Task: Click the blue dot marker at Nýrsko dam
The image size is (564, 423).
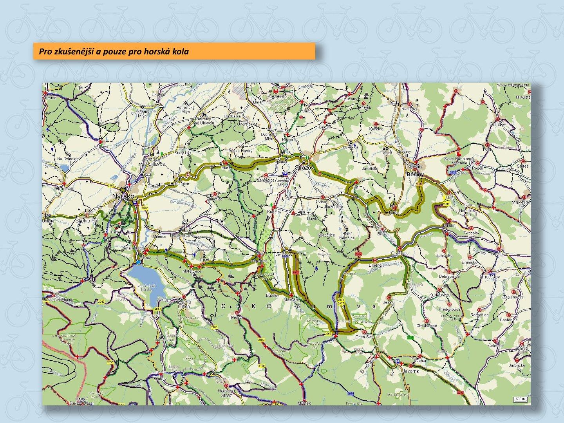Action: pos(138,262)
